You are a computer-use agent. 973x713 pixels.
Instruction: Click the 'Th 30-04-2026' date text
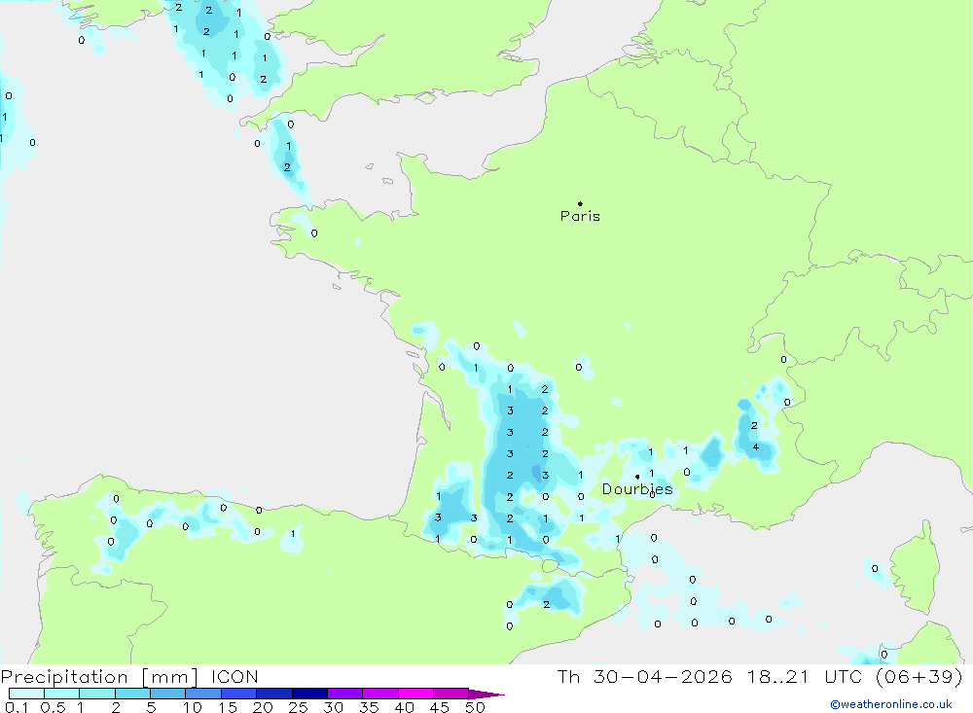pos(644,676)
